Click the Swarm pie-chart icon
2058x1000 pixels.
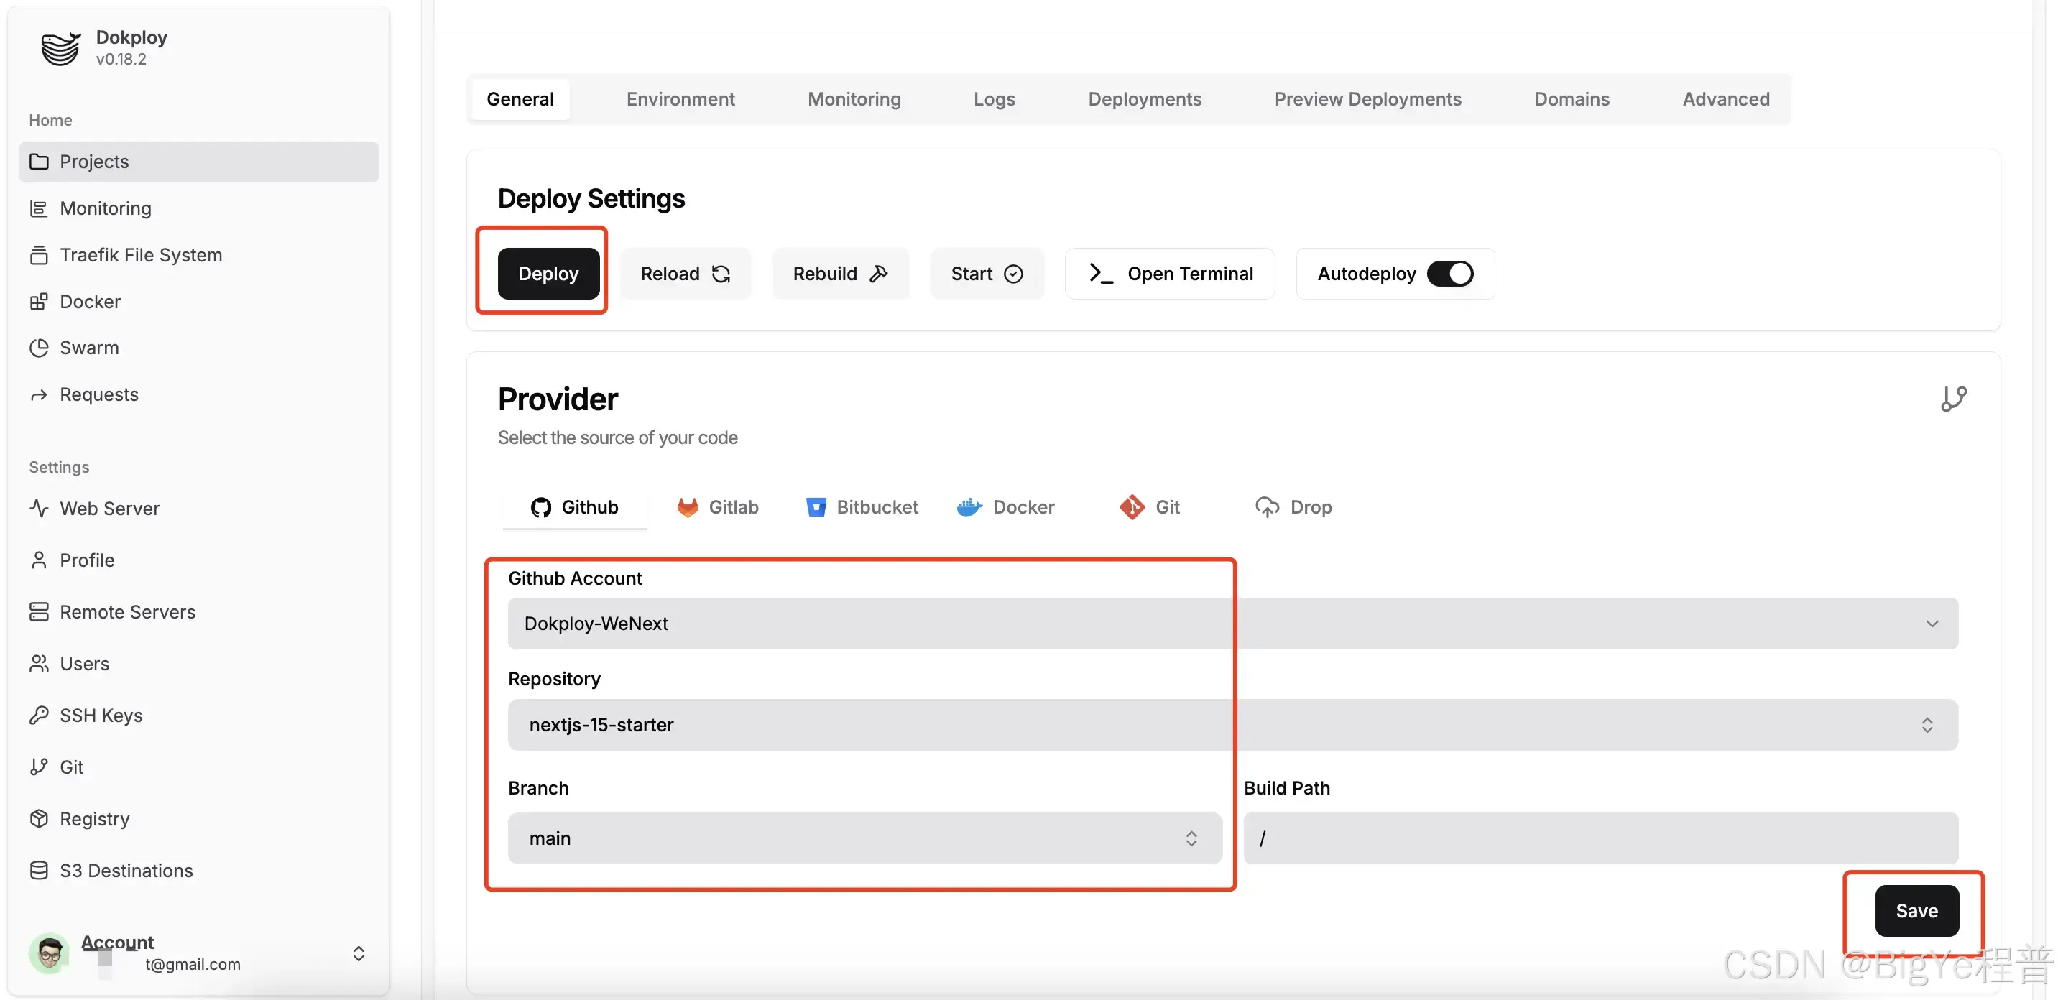pos(38,348)
